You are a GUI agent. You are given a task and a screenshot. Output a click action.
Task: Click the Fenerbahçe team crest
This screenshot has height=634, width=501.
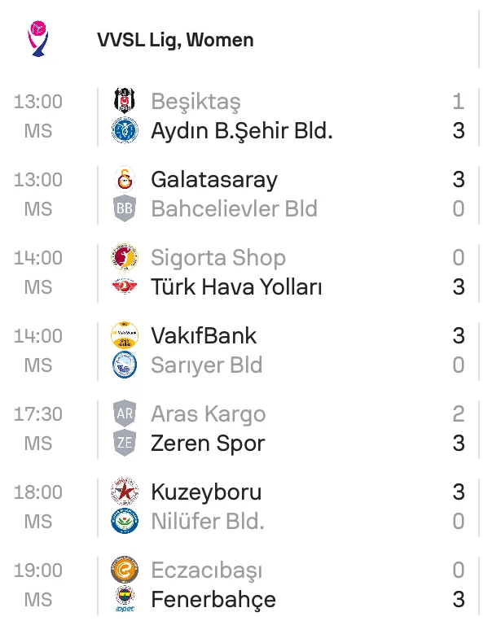coord(125,600)
